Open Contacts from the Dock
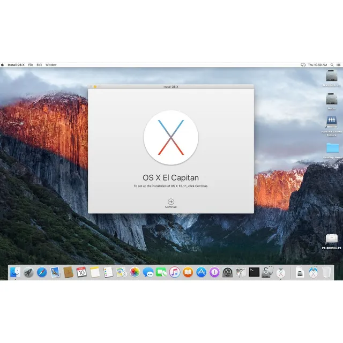The image size is (343, 343). tap(68, 272)
